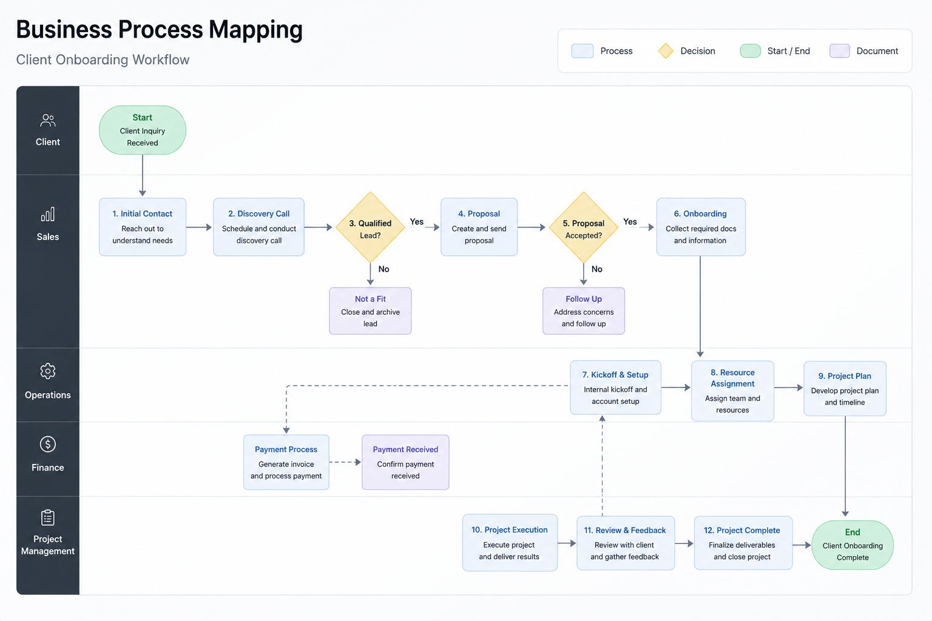The height and width of the screenshot is (621, 932).
Task: Select the End Client Onboarding Complete node
Action: click(853, 545)
